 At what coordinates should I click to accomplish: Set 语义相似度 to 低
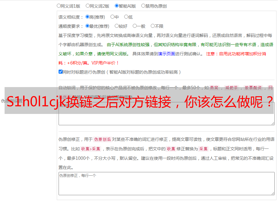click(126, 17)
